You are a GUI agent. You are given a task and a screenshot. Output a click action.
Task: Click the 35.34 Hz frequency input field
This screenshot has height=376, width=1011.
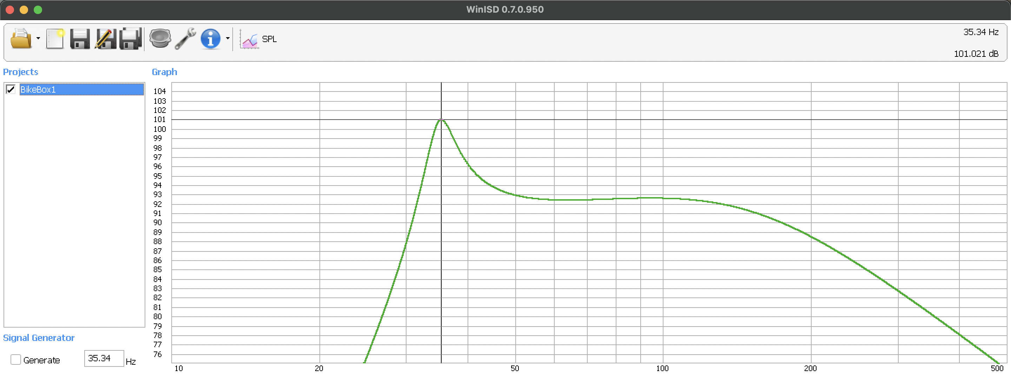click(x=103, y=358)
